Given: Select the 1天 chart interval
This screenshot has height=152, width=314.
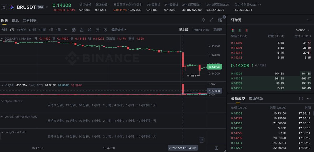Looking at the screenshot, I should point(51,30).
